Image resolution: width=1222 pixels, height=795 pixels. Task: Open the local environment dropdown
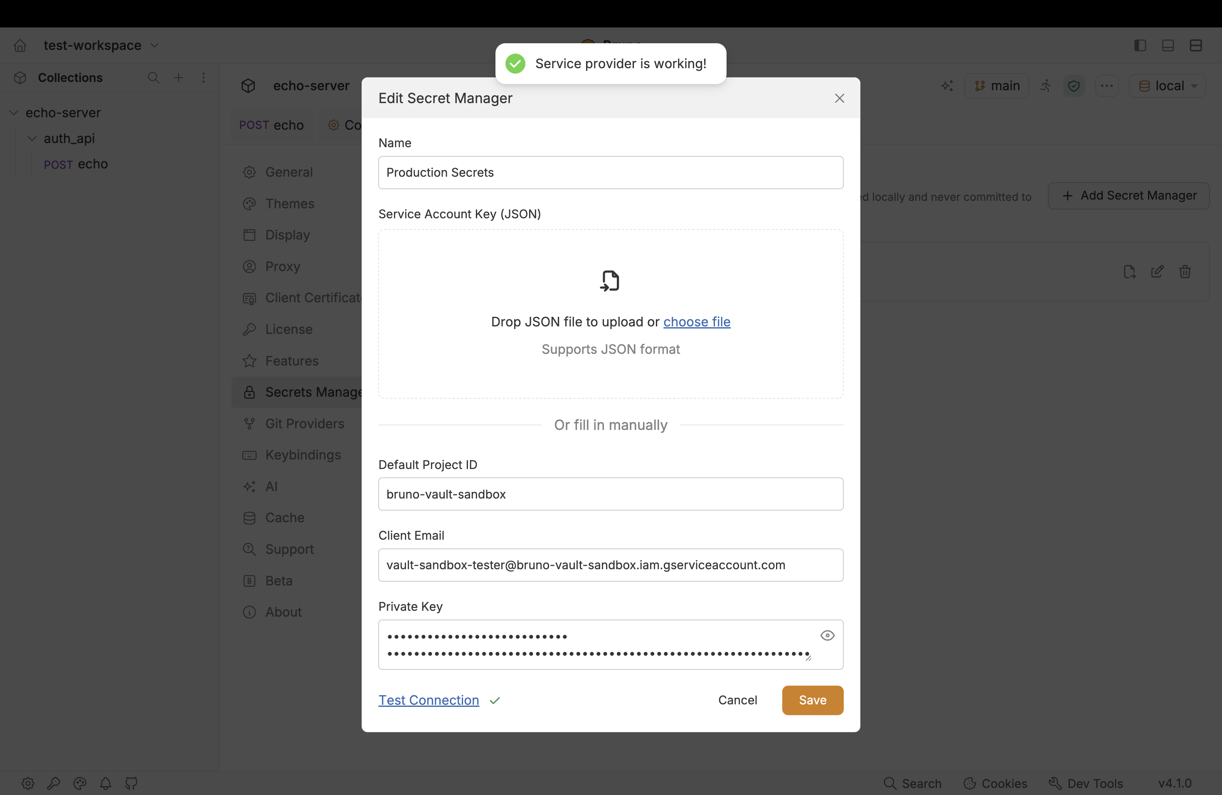click(1168, 86)
